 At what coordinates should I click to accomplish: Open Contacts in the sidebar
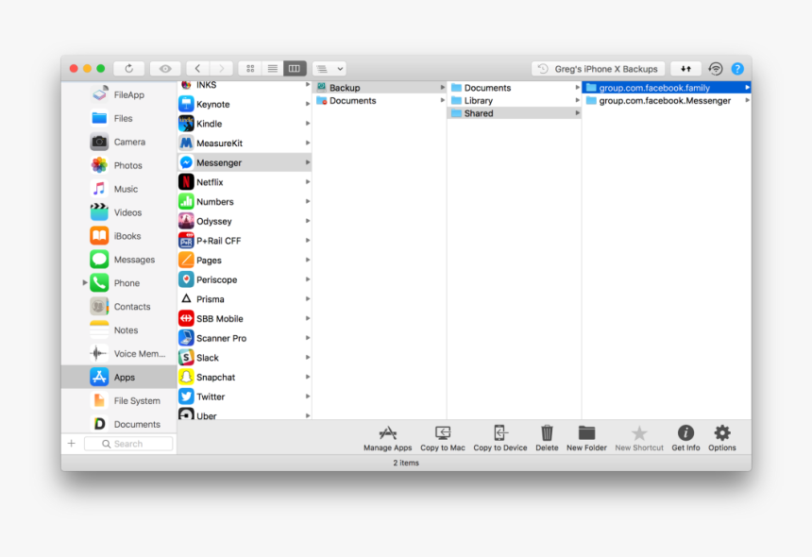(119, 307)
